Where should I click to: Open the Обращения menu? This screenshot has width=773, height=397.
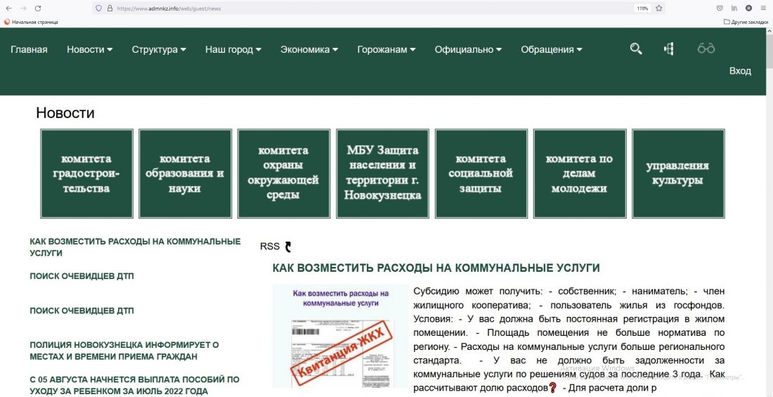[x=552, y=50]
